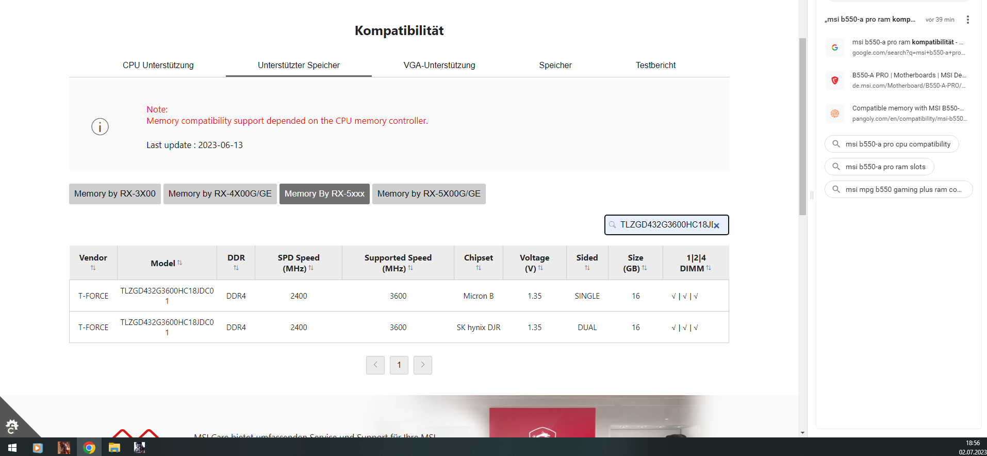Sort table by 1|2|4 DIMM column
This screenshot has height=456, width=987.
pyautogui.click(x=709, y=268)
